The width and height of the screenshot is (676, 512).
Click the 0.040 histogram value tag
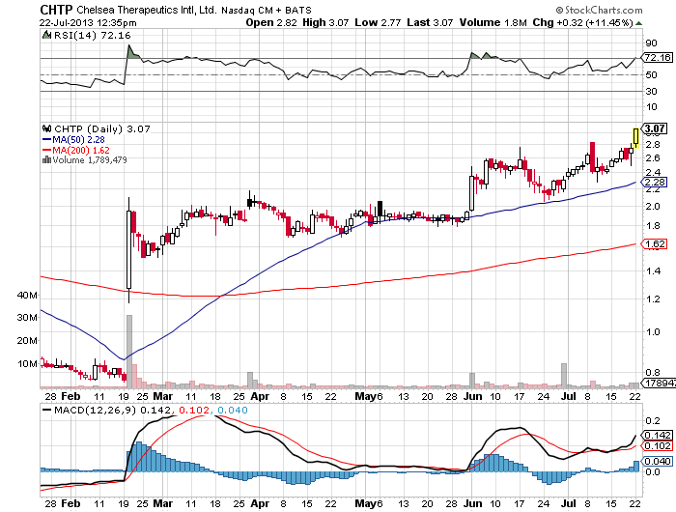tap(658, 461)
